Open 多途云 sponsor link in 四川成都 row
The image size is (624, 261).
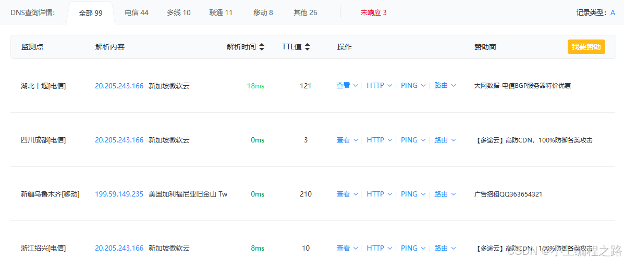534,140
